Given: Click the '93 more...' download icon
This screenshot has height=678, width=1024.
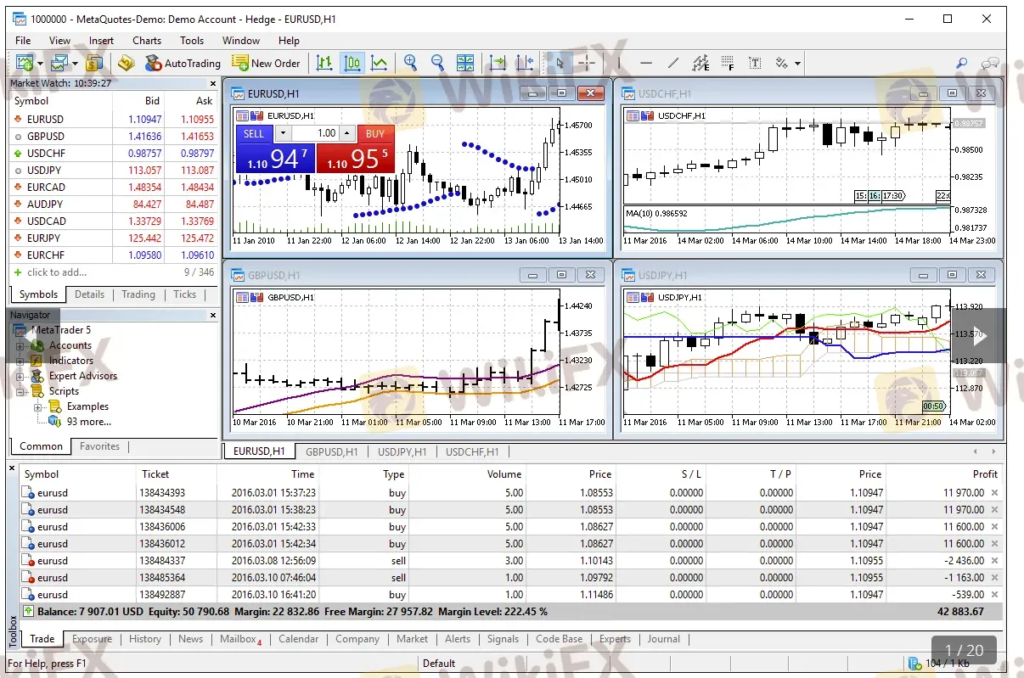Looking at the screenshot, I should point(55,422).
